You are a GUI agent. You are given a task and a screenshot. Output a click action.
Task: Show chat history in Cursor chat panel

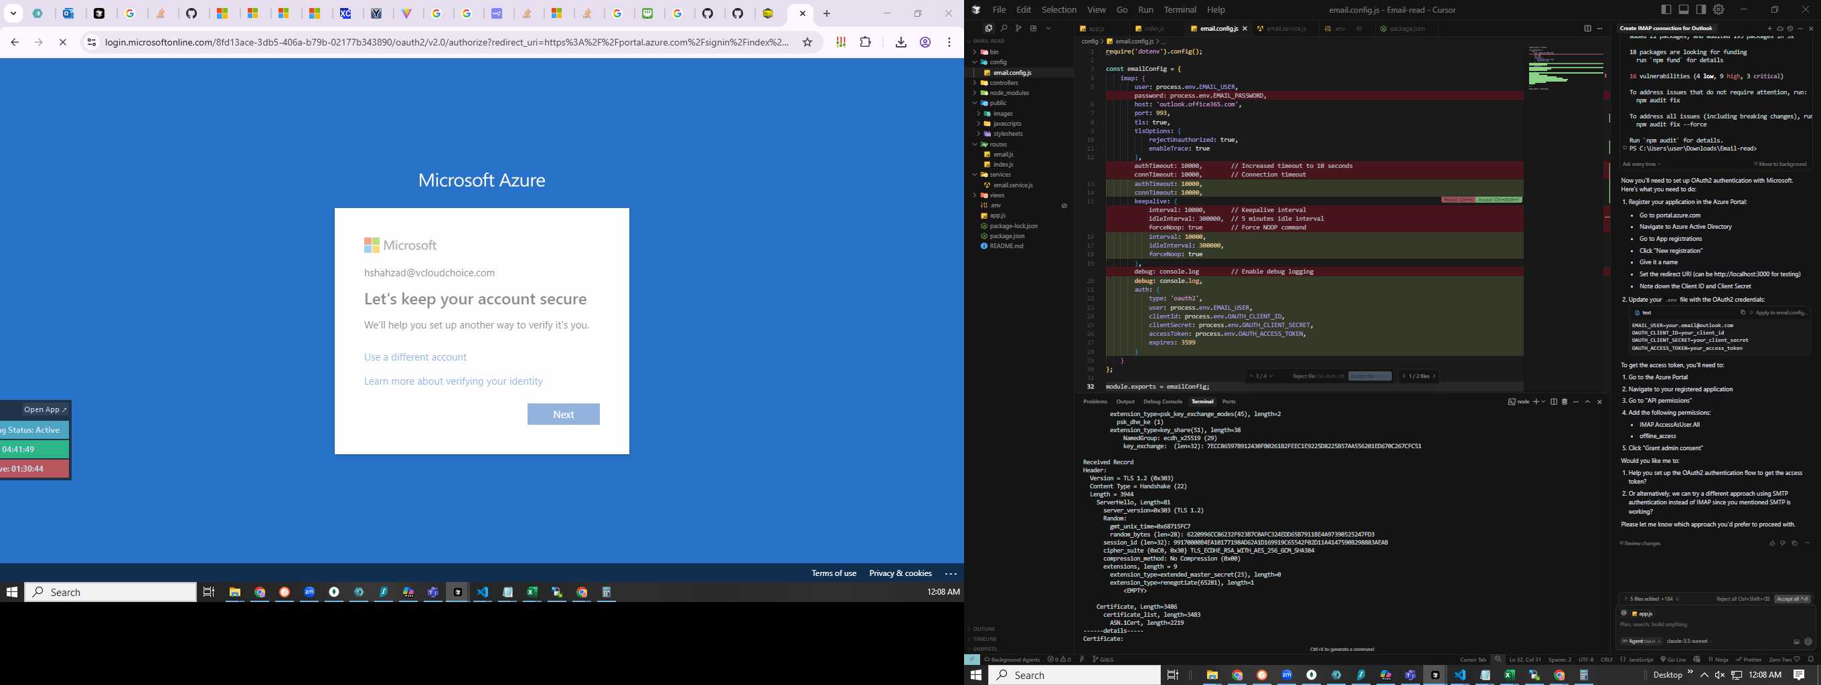[1790, 28]
